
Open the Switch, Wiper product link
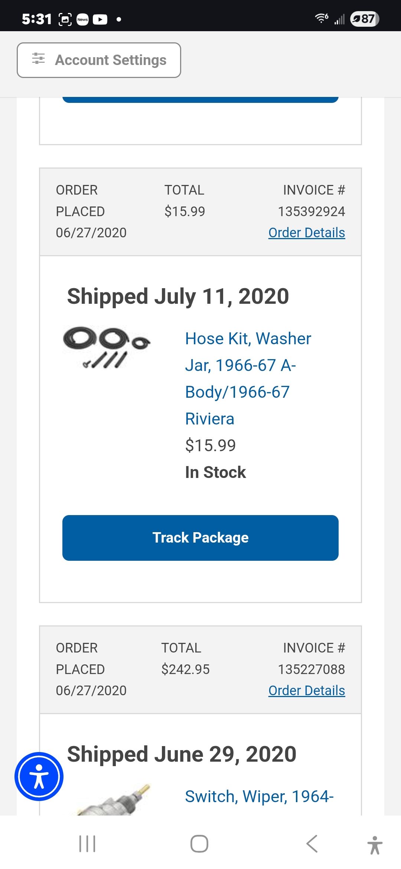click(259, 797)
